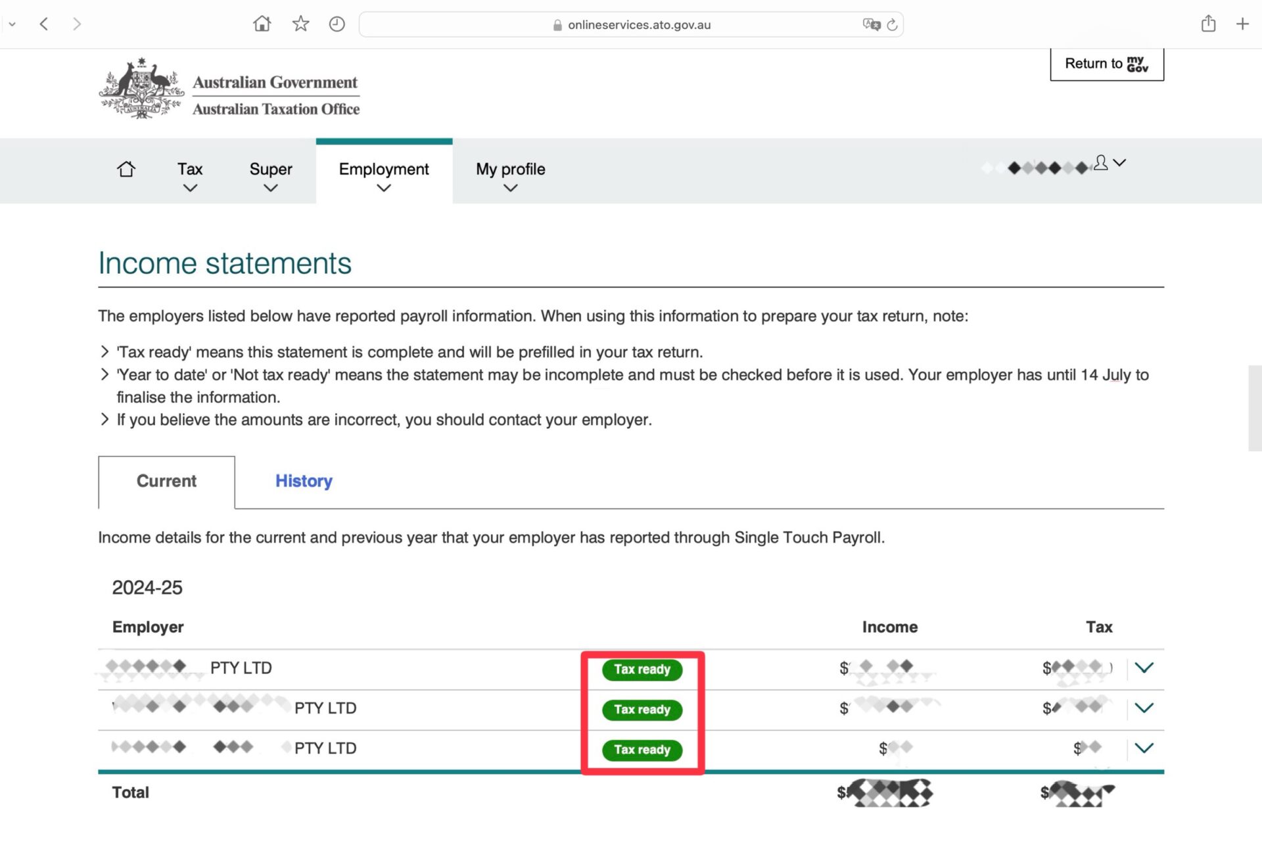Viewport: 1262px width, 841px height.
Task: Open the browser history clock icon
Action: [337, 24]
